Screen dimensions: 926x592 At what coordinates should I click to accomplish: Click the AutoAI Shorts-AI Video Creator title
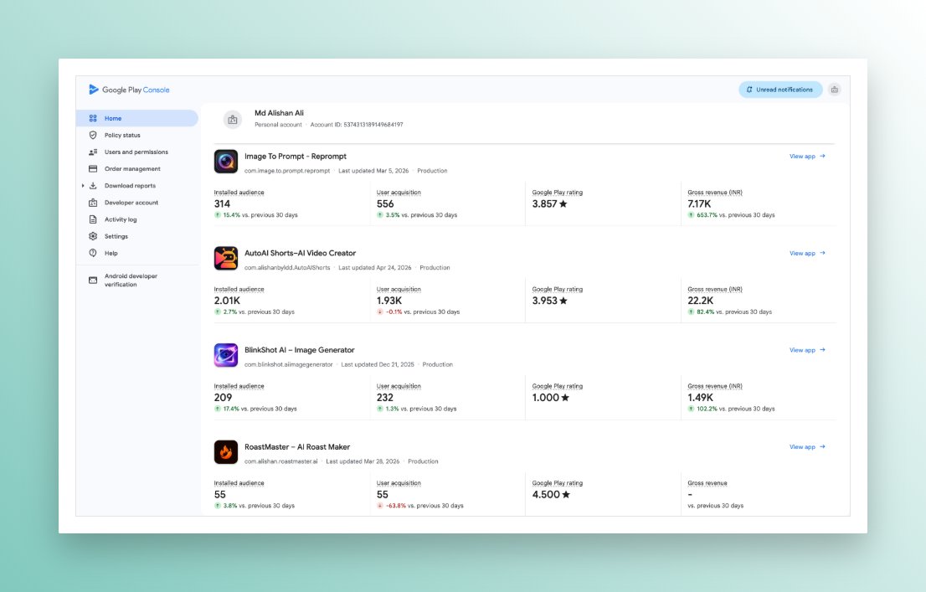300,254
